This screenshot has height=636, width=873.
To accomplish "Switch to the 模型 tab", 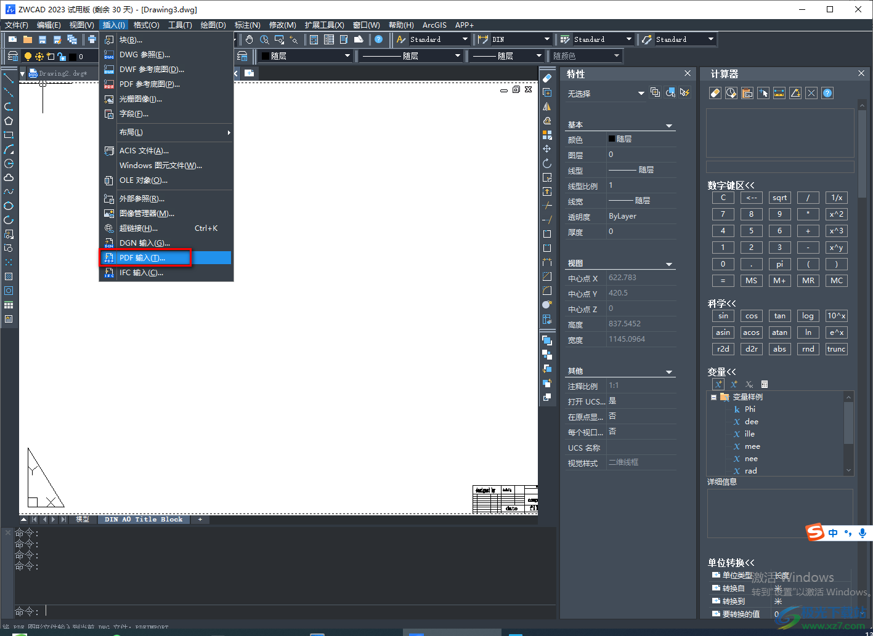I will (x=83, y=520).
